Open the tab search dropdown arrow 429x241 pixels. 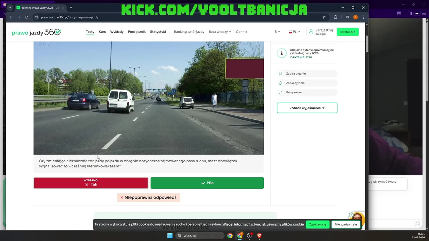coord(10,7)
